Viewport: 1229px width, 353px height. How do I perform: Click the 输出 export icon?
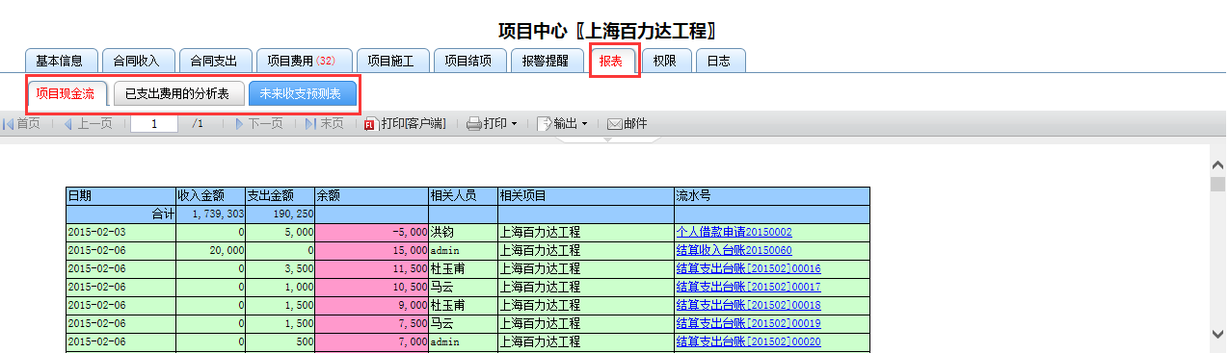pos(544,124)
